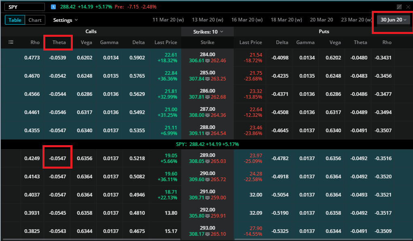Image resolution: width=413 pixels, height=241 pixels.
Task: Click the scale icon in 285.00 strike row
Action: pos(207,79)
